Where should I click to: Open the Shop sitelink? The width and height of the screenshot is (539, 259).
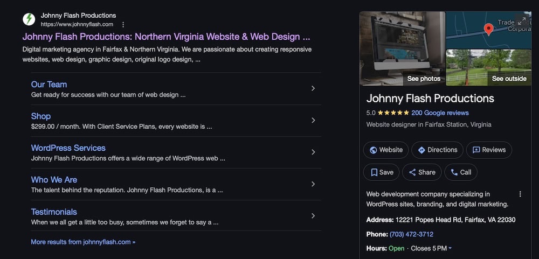(x=41, y=116)
